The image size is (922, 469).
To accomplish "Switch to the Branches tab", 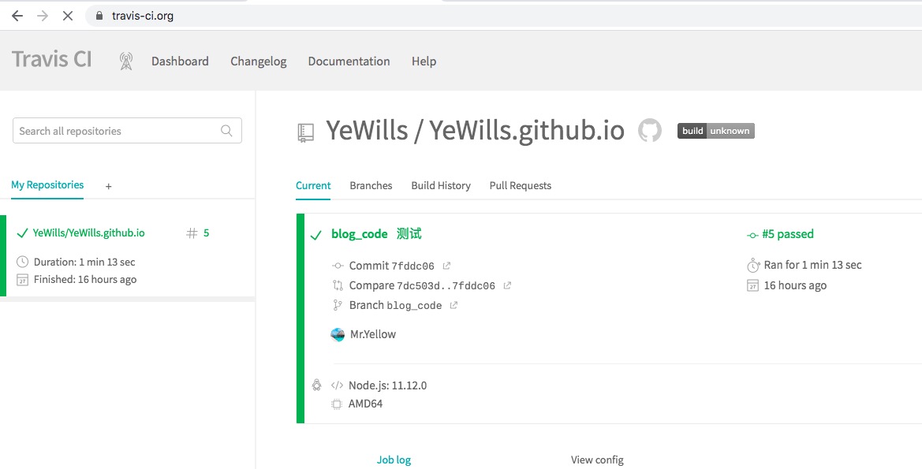I will [x=371, y=186].
